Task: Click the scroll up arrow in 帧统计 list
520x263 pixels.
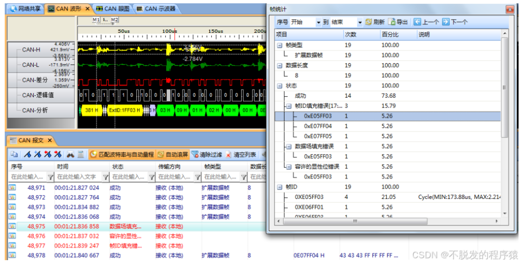Action: click(x=505, y=34)
